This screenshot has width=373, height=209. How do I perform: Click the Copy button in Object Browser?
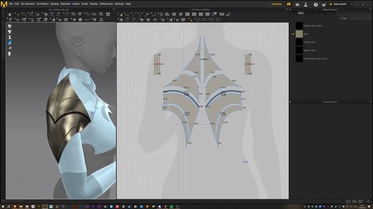click(355, 19)
